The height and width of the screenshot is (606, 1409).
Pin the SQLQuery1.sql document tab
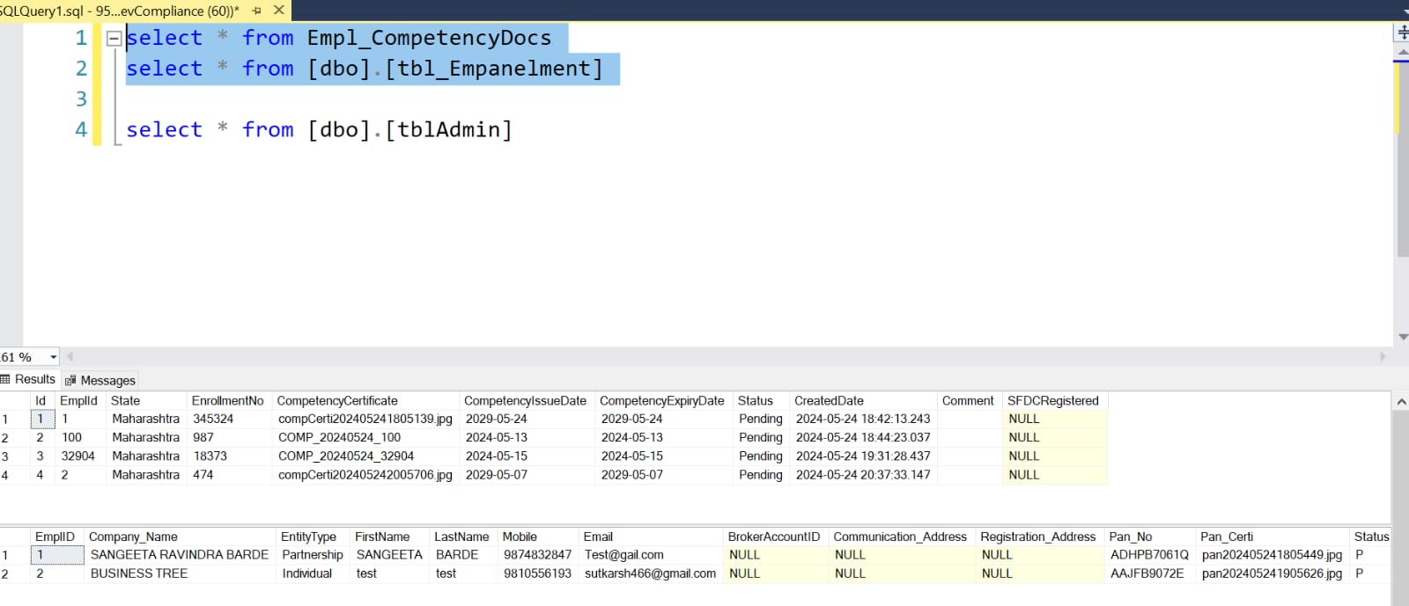(x=256, y=11)
